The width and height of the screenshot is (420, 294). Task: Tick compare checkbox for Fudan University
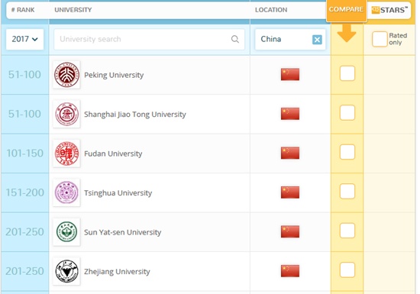(x=347, y=152)
